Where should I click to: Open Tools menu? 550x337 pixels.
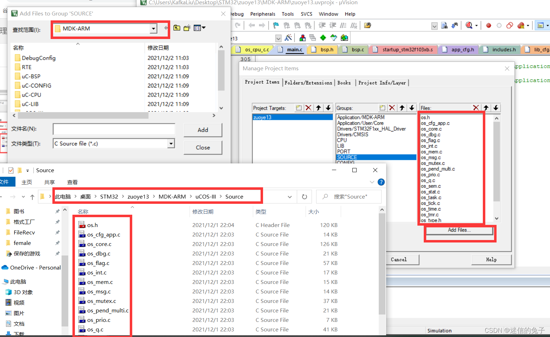288,14
